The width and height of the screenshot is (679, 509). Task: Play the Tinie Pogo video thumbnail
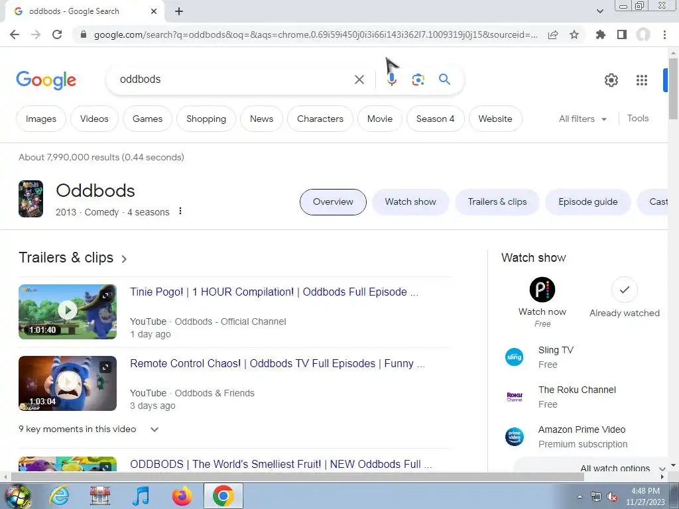coord(68,311)
